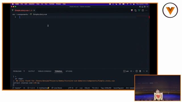182x102 pixels.
Task: Select the vue language mode indicator
Action: click(81, 88)
